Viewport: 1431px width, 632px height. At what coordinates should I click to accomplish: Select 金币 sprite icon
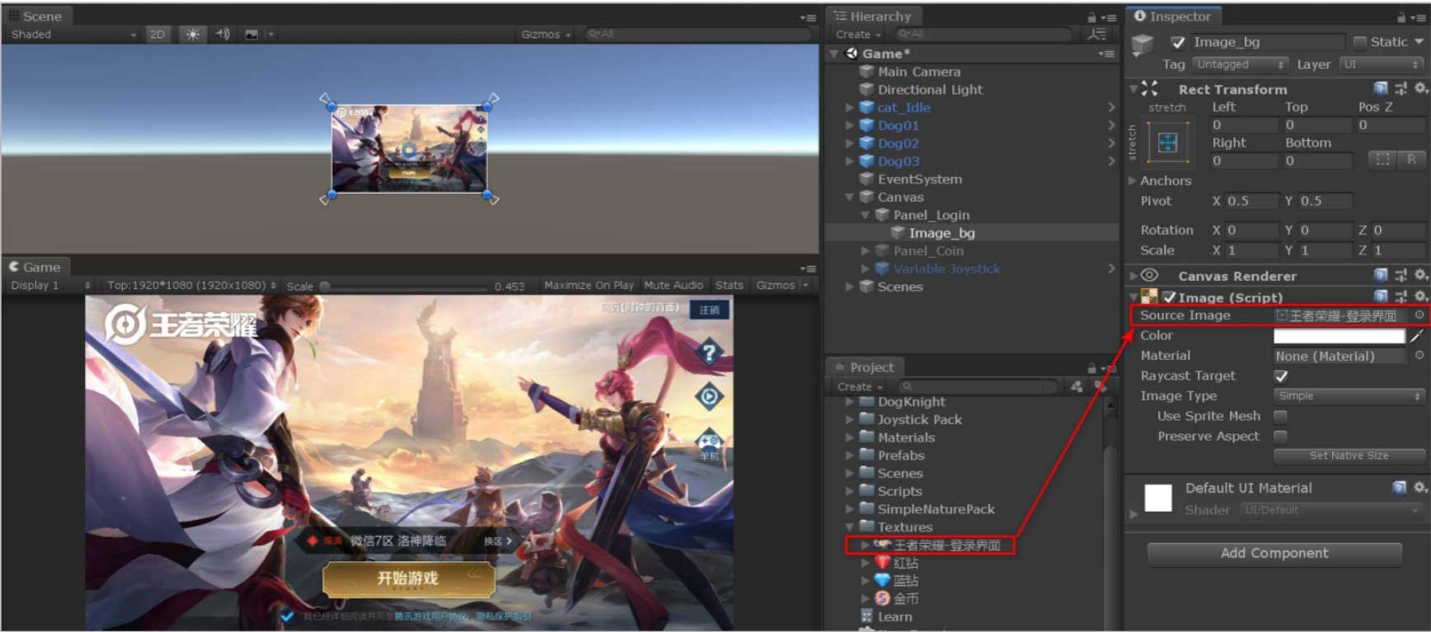pos(882,599)
